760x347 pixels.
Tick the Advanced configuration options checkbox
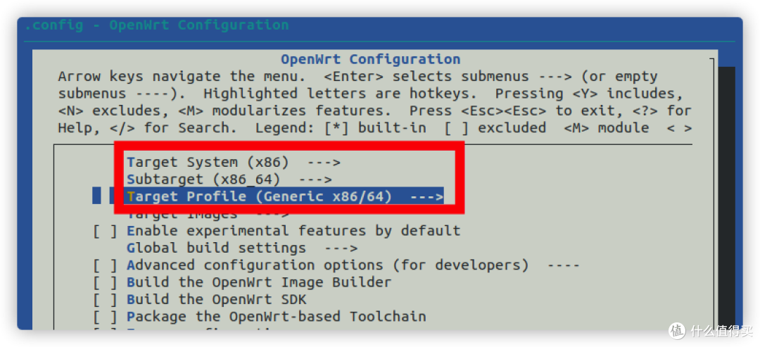[105, 265]
